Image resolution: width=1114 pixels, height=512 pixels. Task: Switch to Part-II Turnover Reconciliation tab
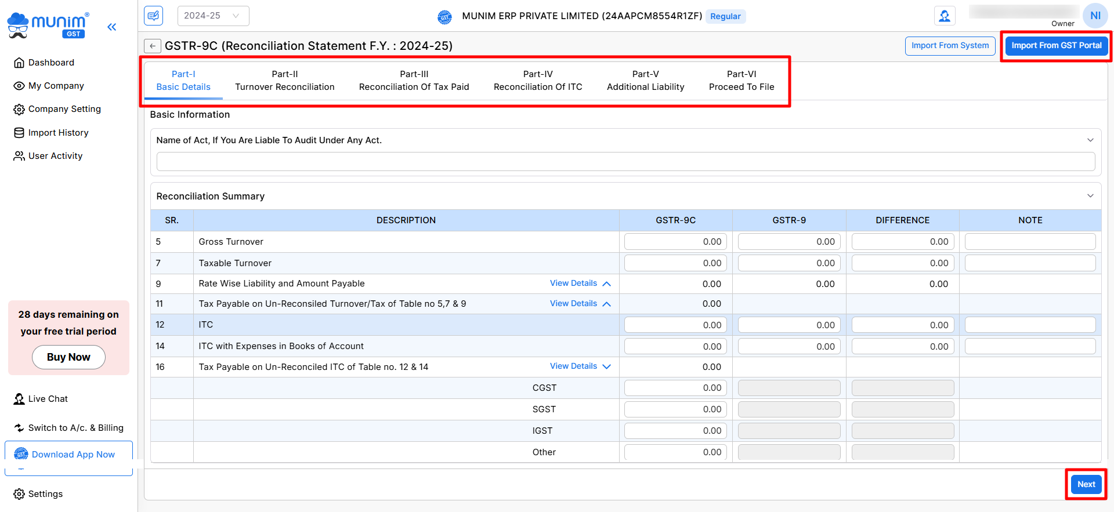point(285,81)
